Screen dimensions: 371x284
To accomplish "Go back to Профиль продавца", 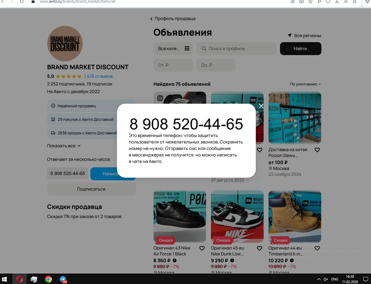I will (x=173, y=19).
